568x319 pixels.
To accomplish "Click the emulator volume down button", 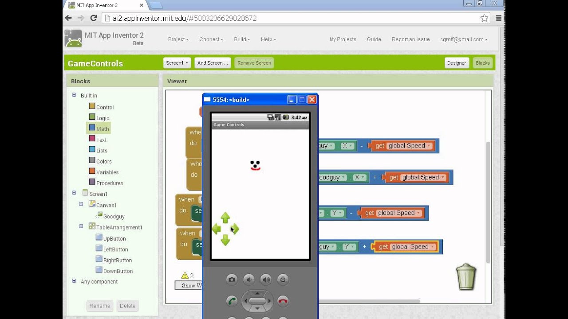I will tap(249, 279).
